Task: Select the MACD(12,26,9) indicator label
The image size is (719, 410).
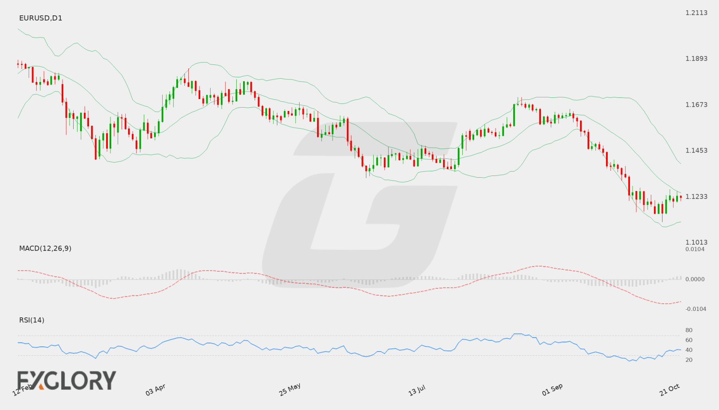Action: coord(45,248)
